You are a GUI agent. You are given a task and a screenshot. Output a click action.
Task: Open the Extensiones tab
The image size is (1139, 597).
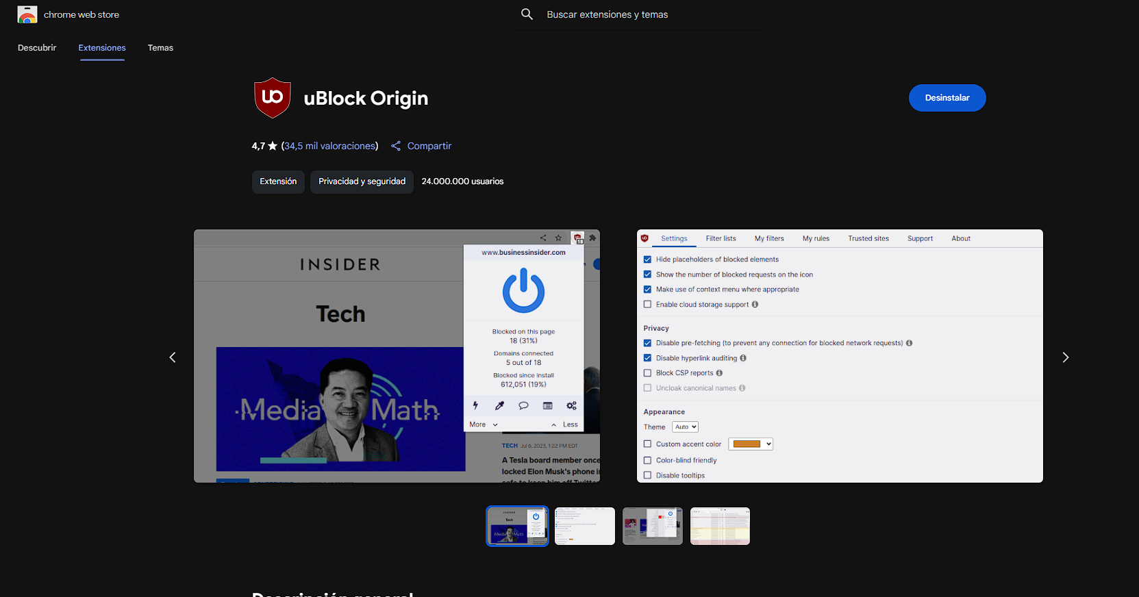pos(102,48)
